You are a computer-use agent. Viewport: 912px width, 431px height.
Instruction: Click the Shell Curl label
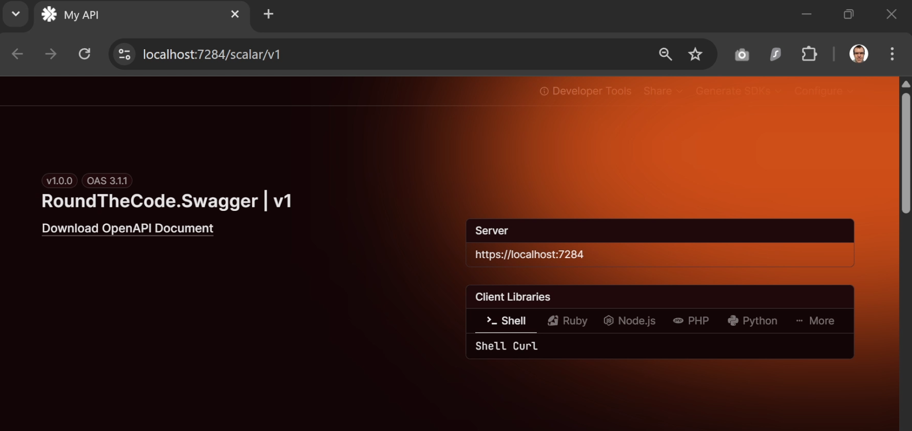pos(507,346)
